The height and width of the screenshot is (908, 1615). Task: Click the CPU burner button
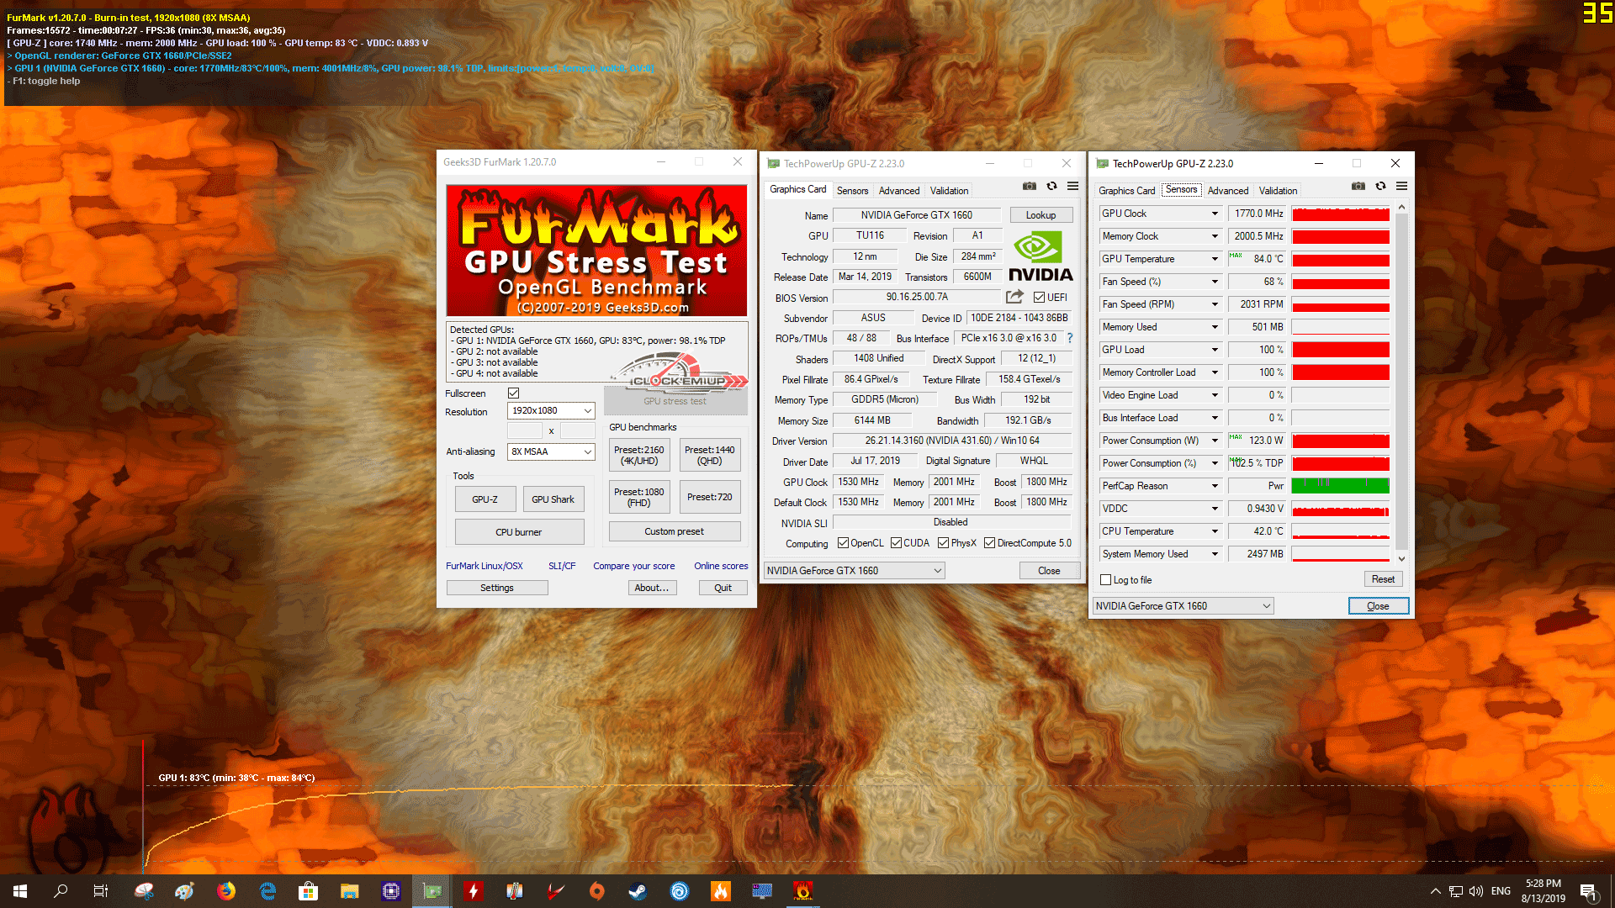pos(519,532)
